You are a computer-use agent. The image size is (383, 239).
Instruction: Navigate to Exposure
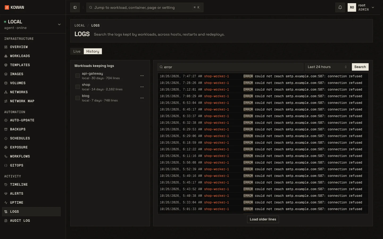(31, 147)
